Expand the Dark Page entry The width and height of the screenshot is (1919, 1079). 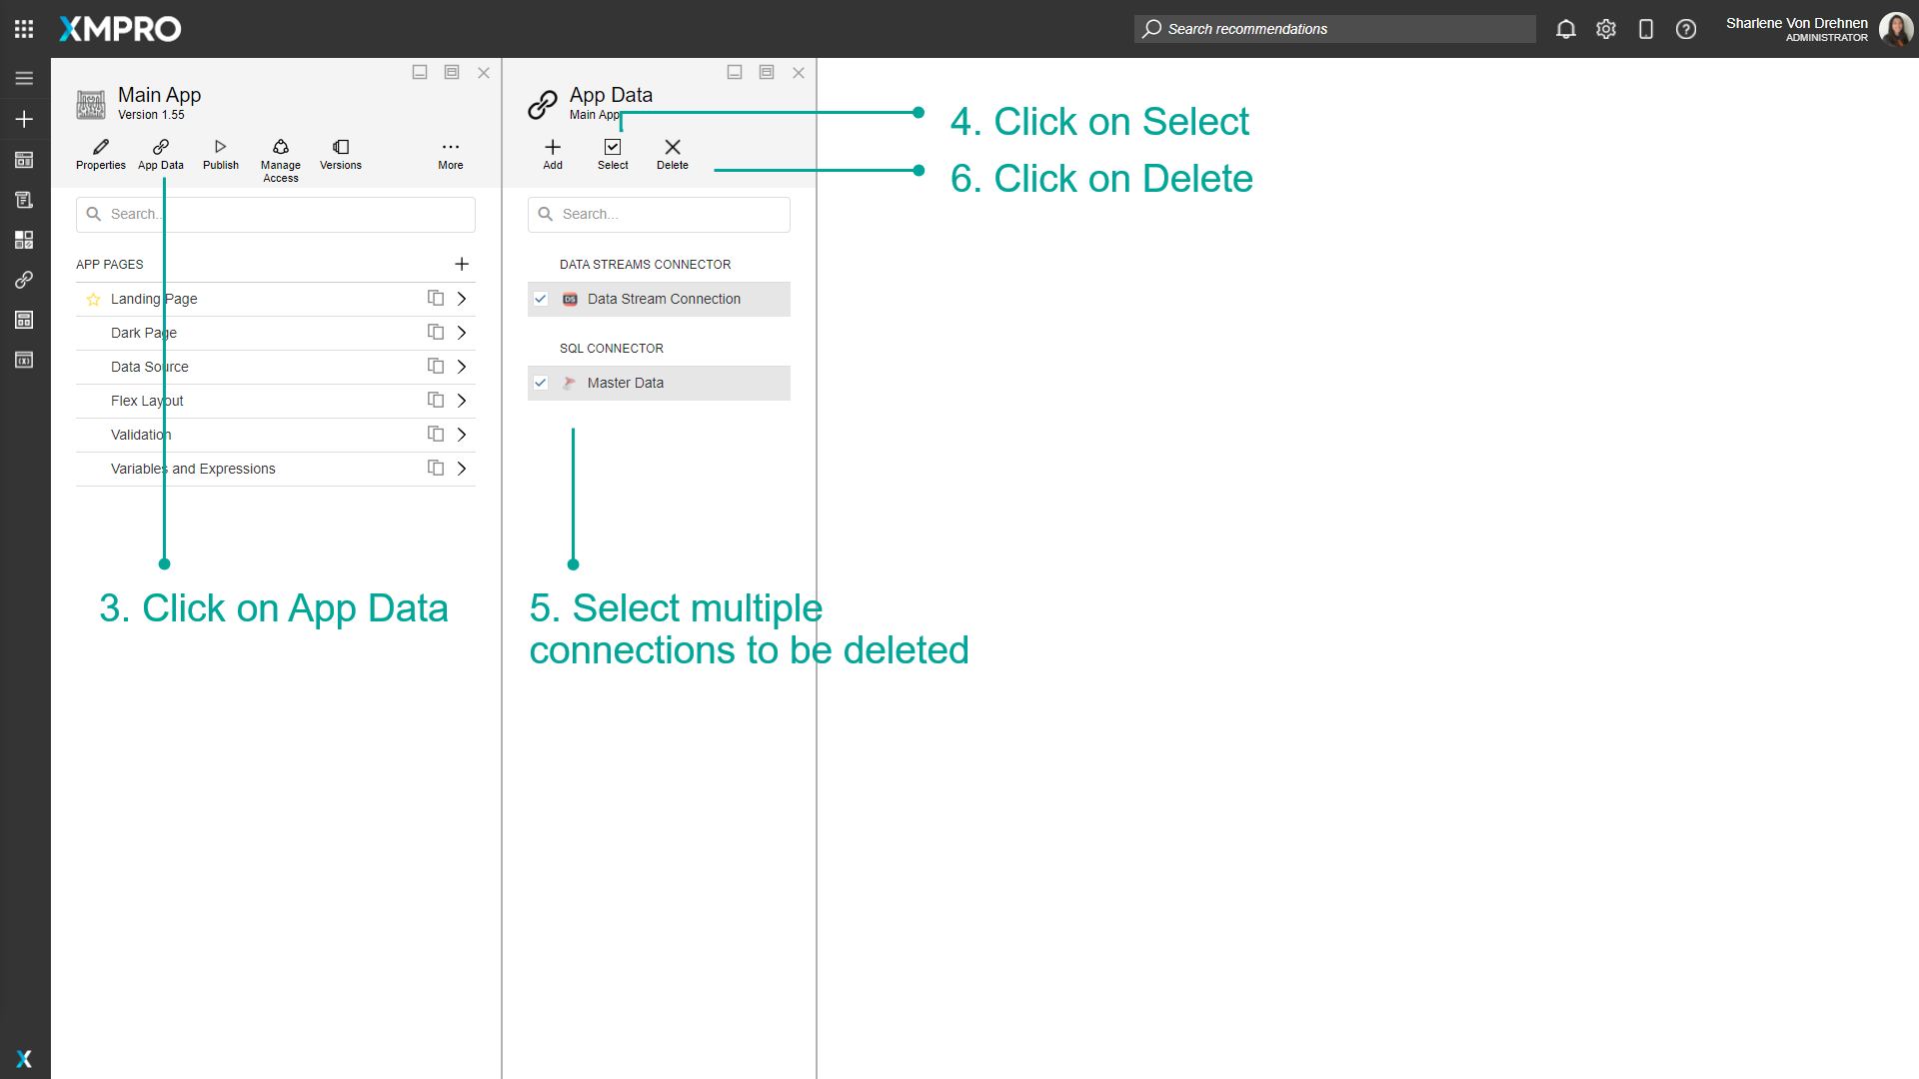coord(461,332)
